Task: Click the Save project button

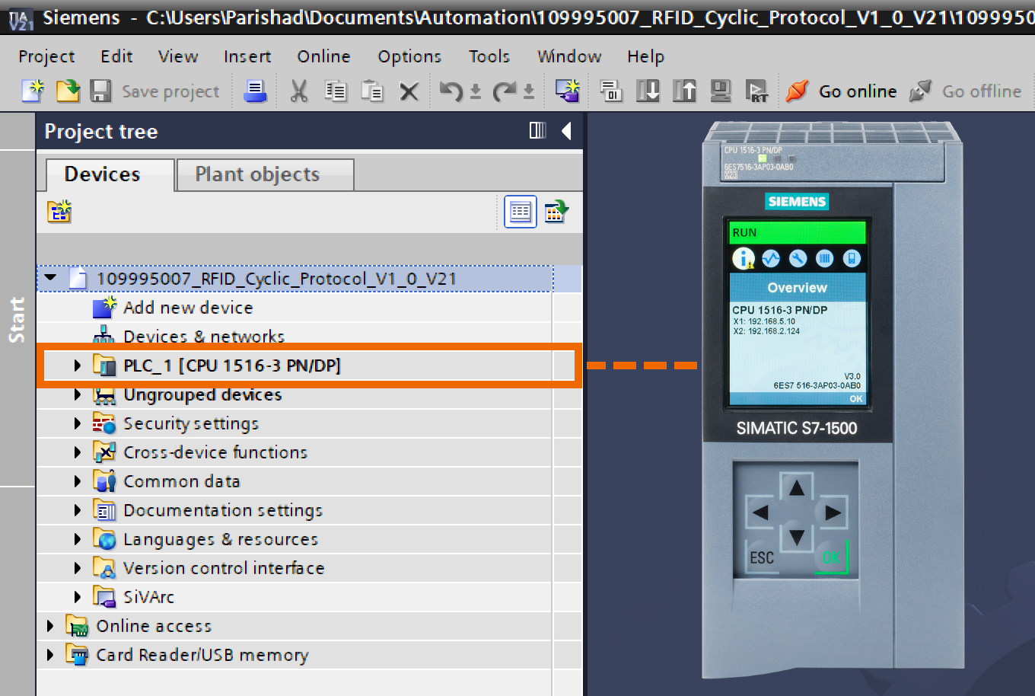Action: (x=155, y=91)
